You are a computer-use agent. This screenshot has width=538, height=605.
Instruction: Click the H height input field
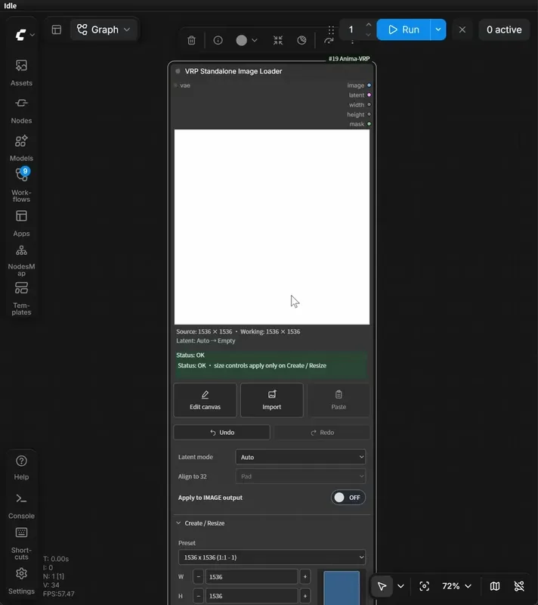tap(252, 596)
